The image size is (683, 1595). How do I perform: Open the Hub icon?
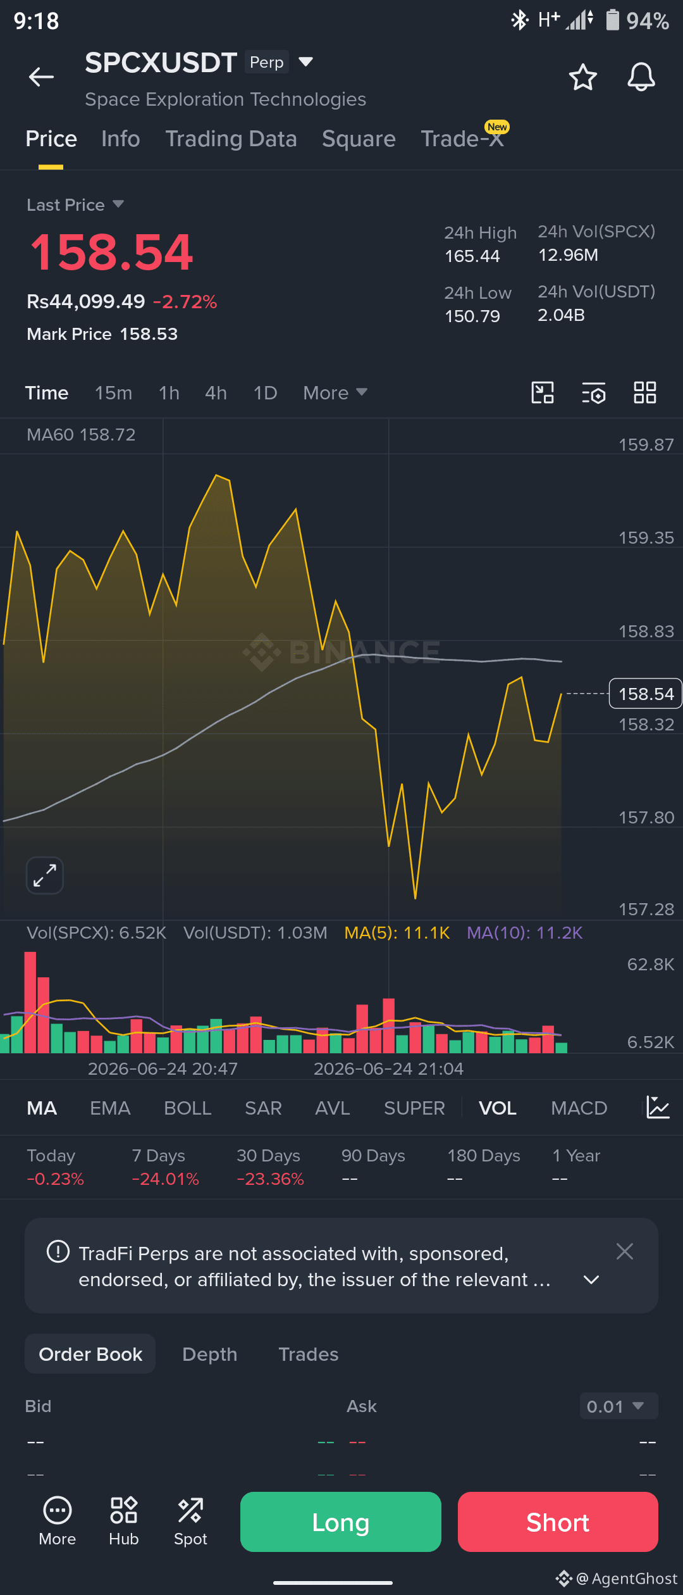[124, 1522]
